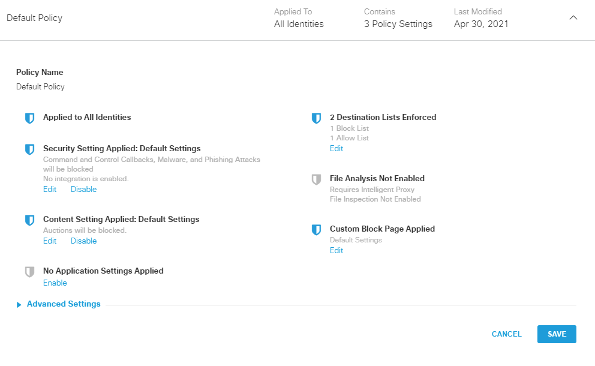Edit the Content Setting
Viewport: 595px width, 366px height.
tap(50, 241)
